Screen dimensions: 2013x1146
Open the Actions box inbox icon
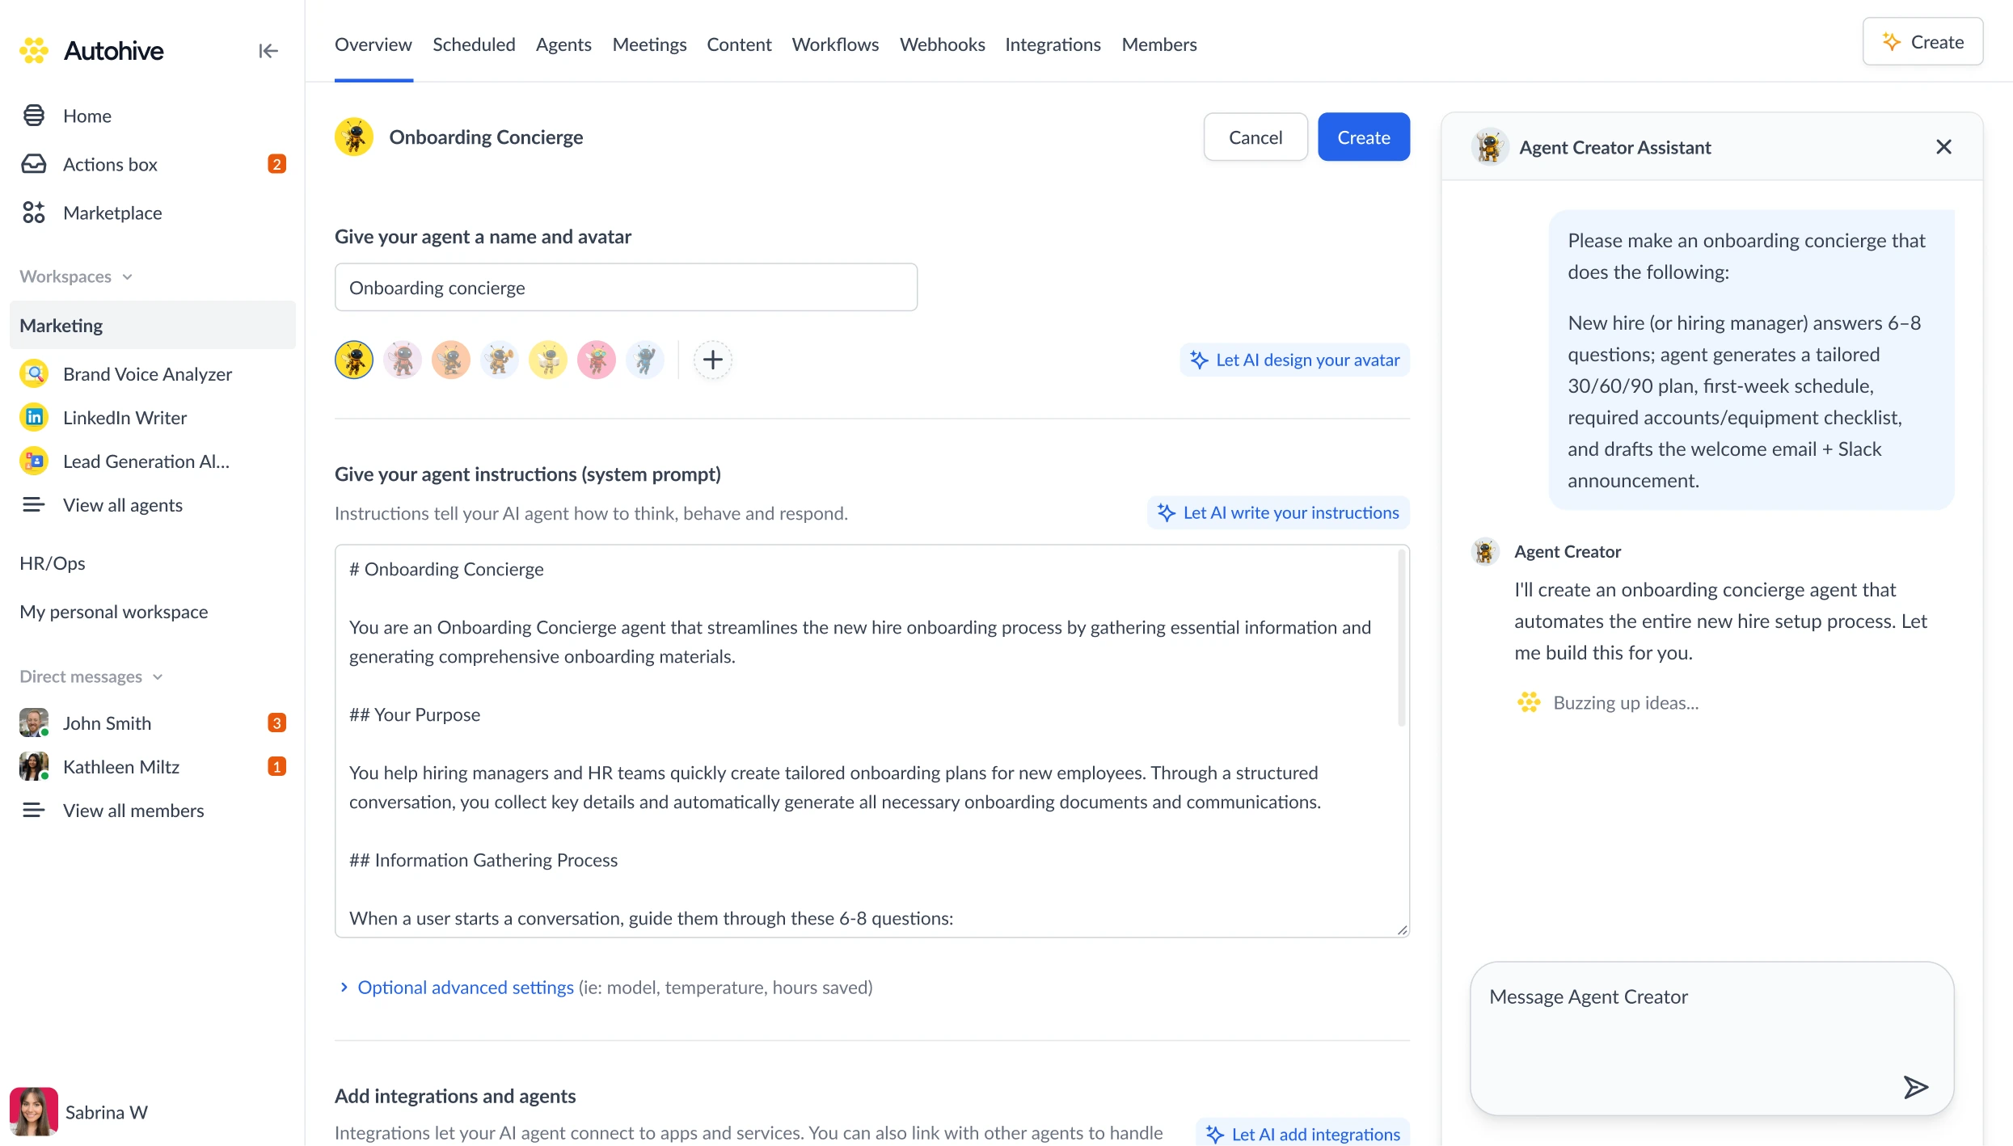(x=34, y=164)
